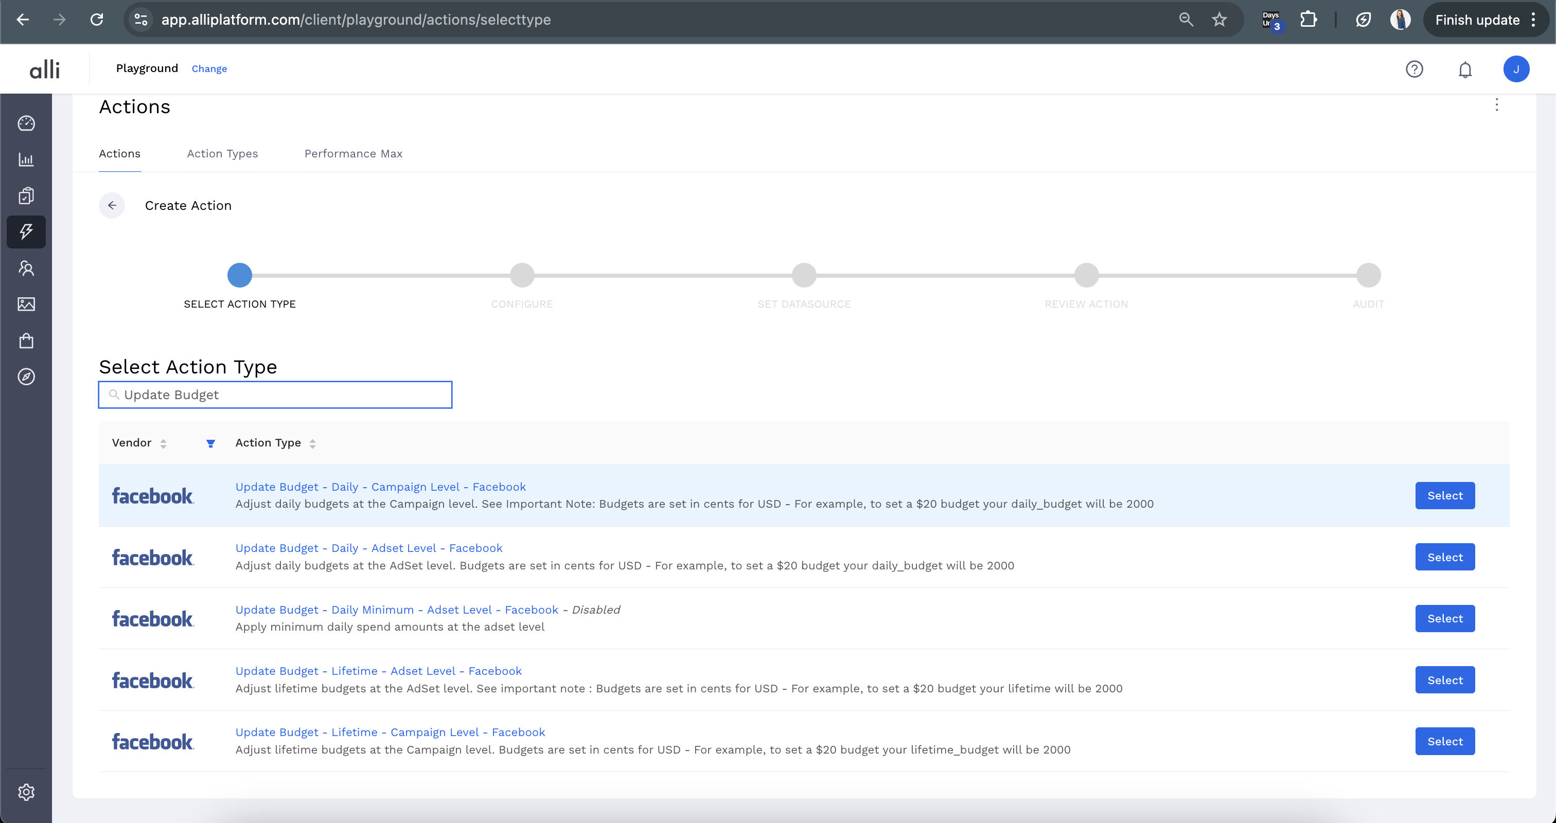Click the clipboard checklist sidebar icon
Viewport: 1556px width, 823px height.
tap(26, 195)
